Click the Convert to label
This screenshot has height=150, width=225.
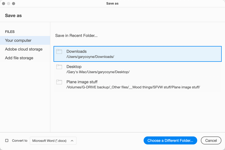(x=20, y=140)
